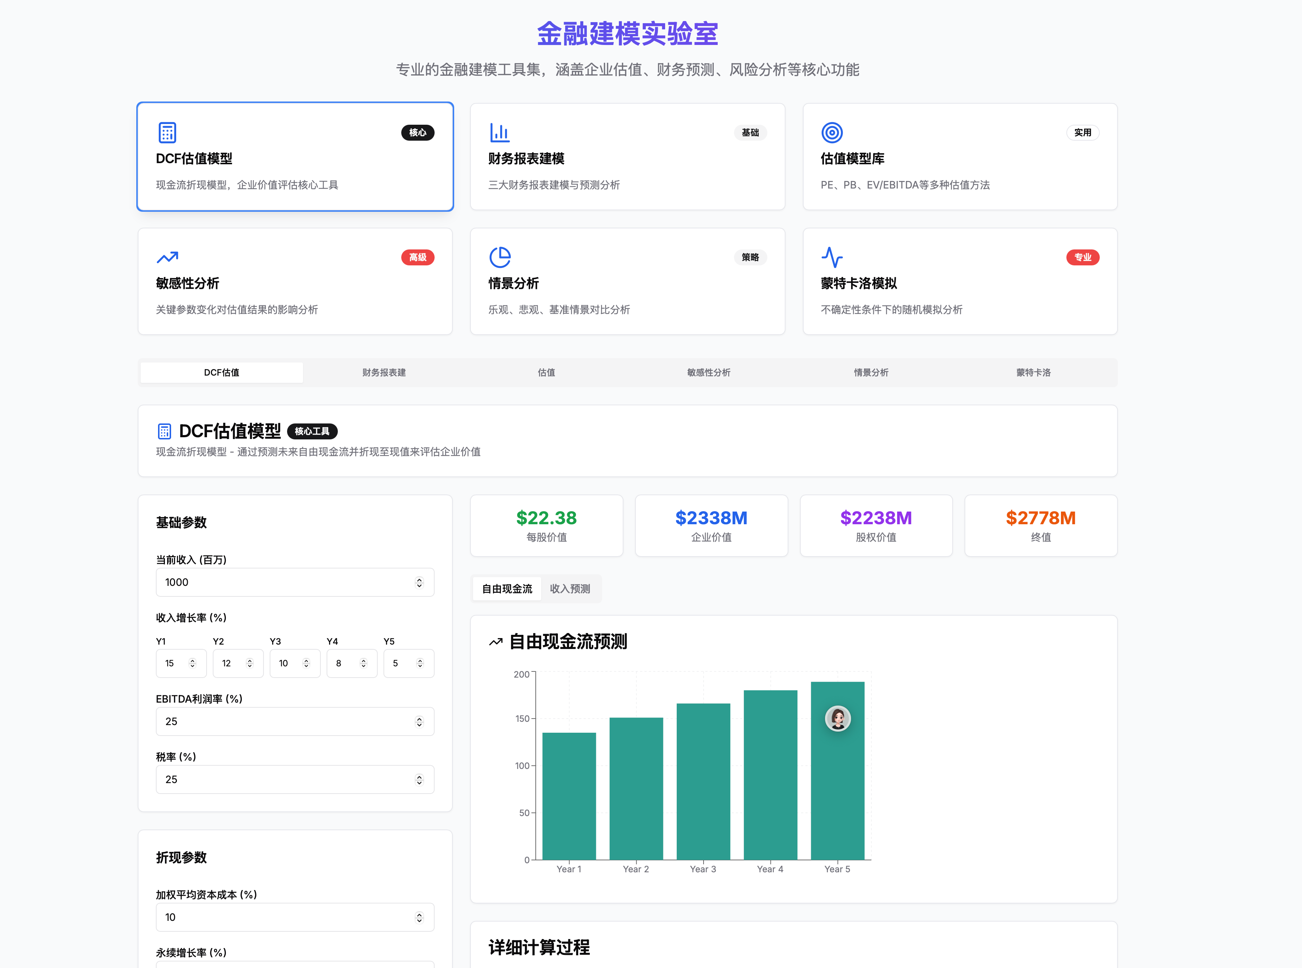The width and height of the screenshot is (1302, 968).
Task: Click the target icon for 估值模型库
Action: pos(832,132)
